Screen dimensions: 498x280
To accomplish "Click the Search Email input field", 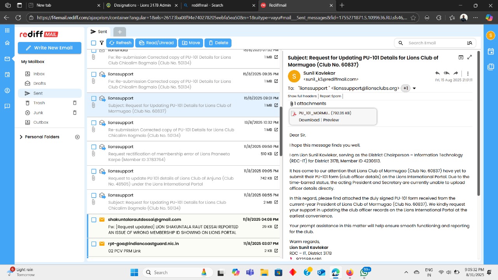I will click(x=435, y=43).
